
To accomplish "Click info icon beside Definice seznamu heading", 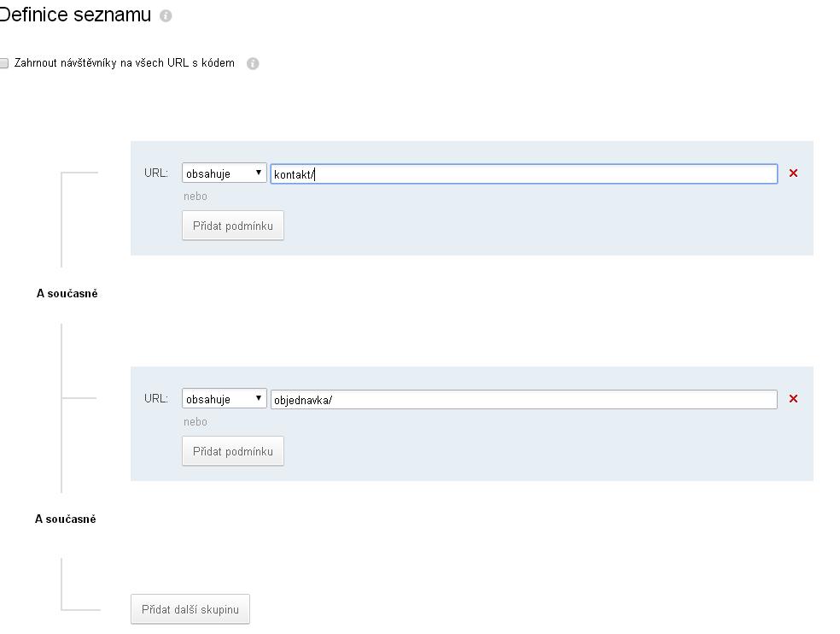I will coord(166,15).
